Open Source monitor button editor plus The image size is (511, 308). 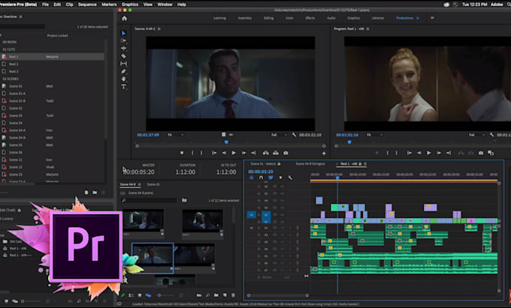[324, 154]
